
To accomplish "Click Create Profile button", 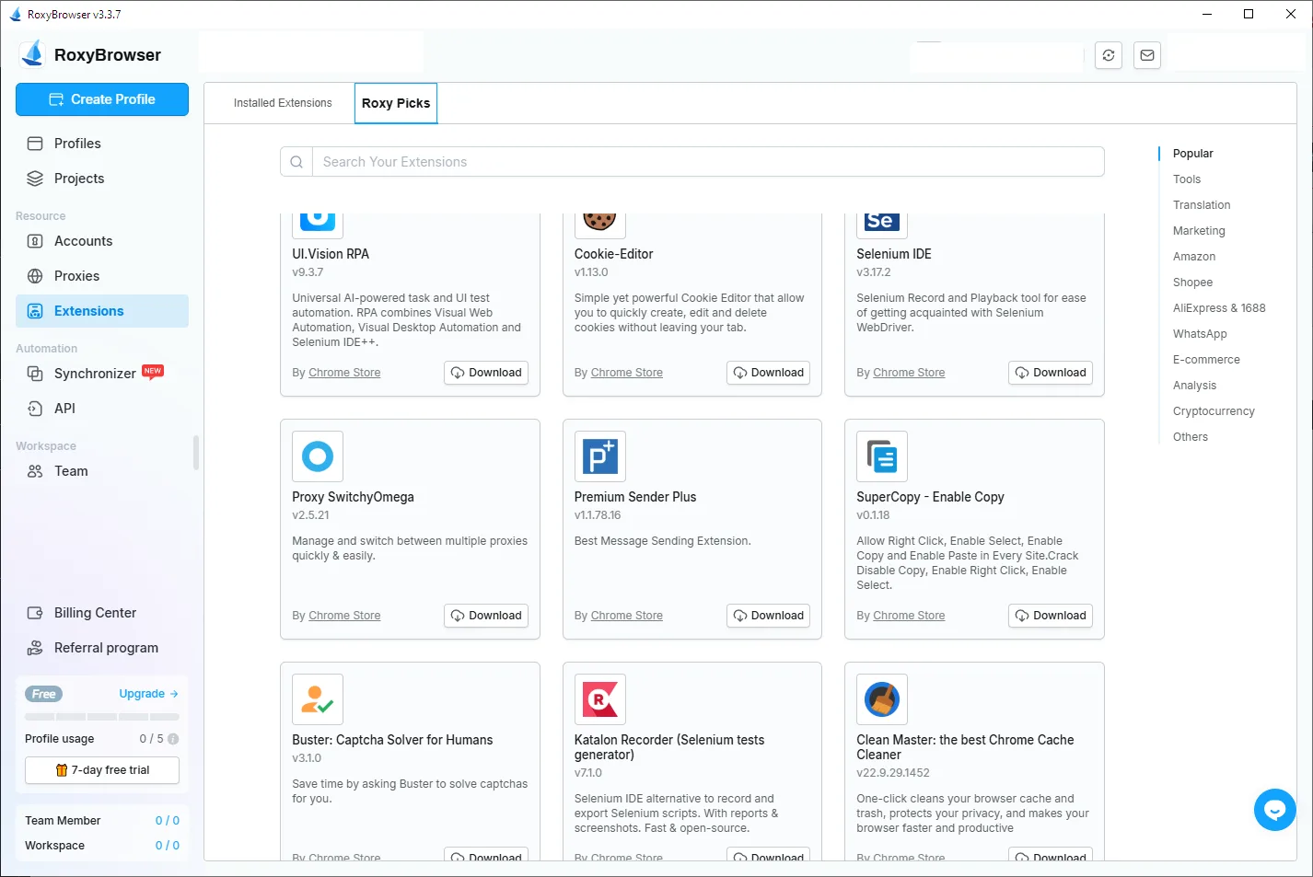I will pyautogui.click(x=102, y=99).
